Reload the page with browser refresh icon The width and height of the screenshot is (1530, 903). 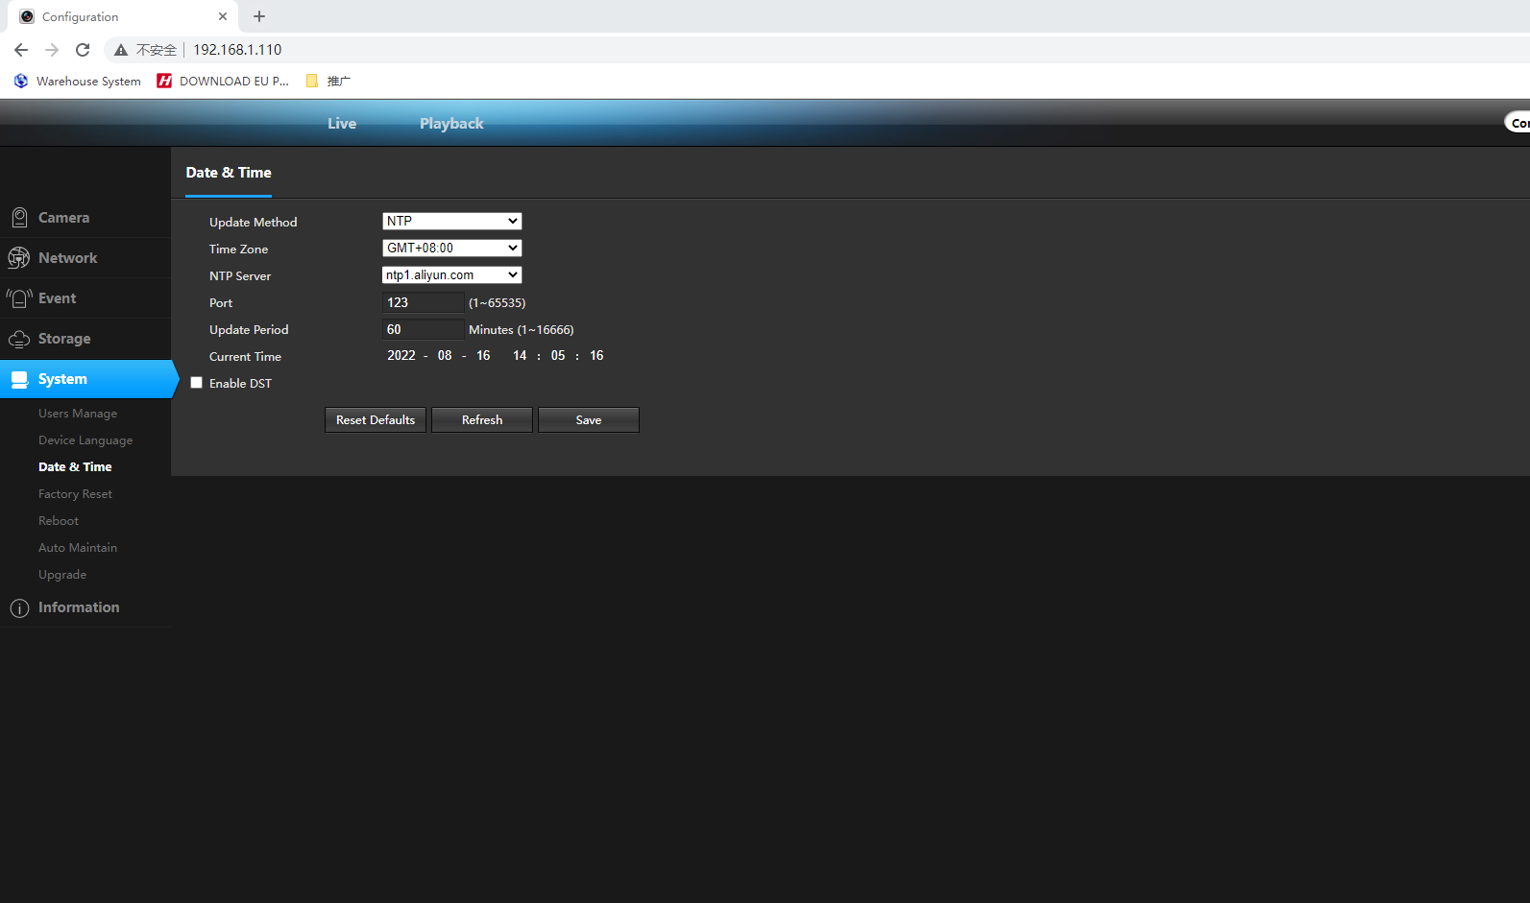point(83,50)
